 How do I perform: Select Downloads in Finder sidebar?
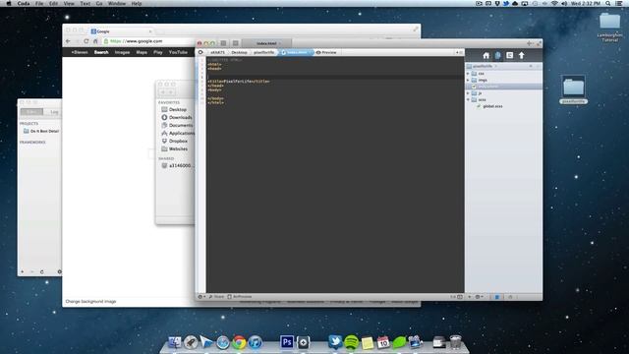tap(177, 117)
